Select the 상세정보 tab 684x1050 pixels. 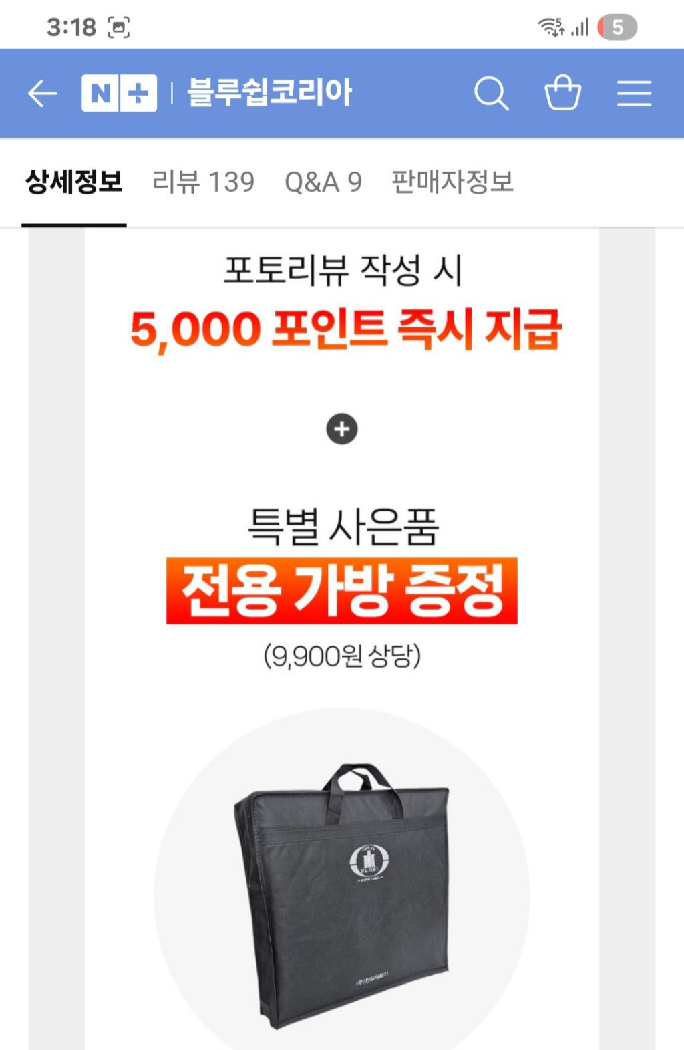(73, 182)
